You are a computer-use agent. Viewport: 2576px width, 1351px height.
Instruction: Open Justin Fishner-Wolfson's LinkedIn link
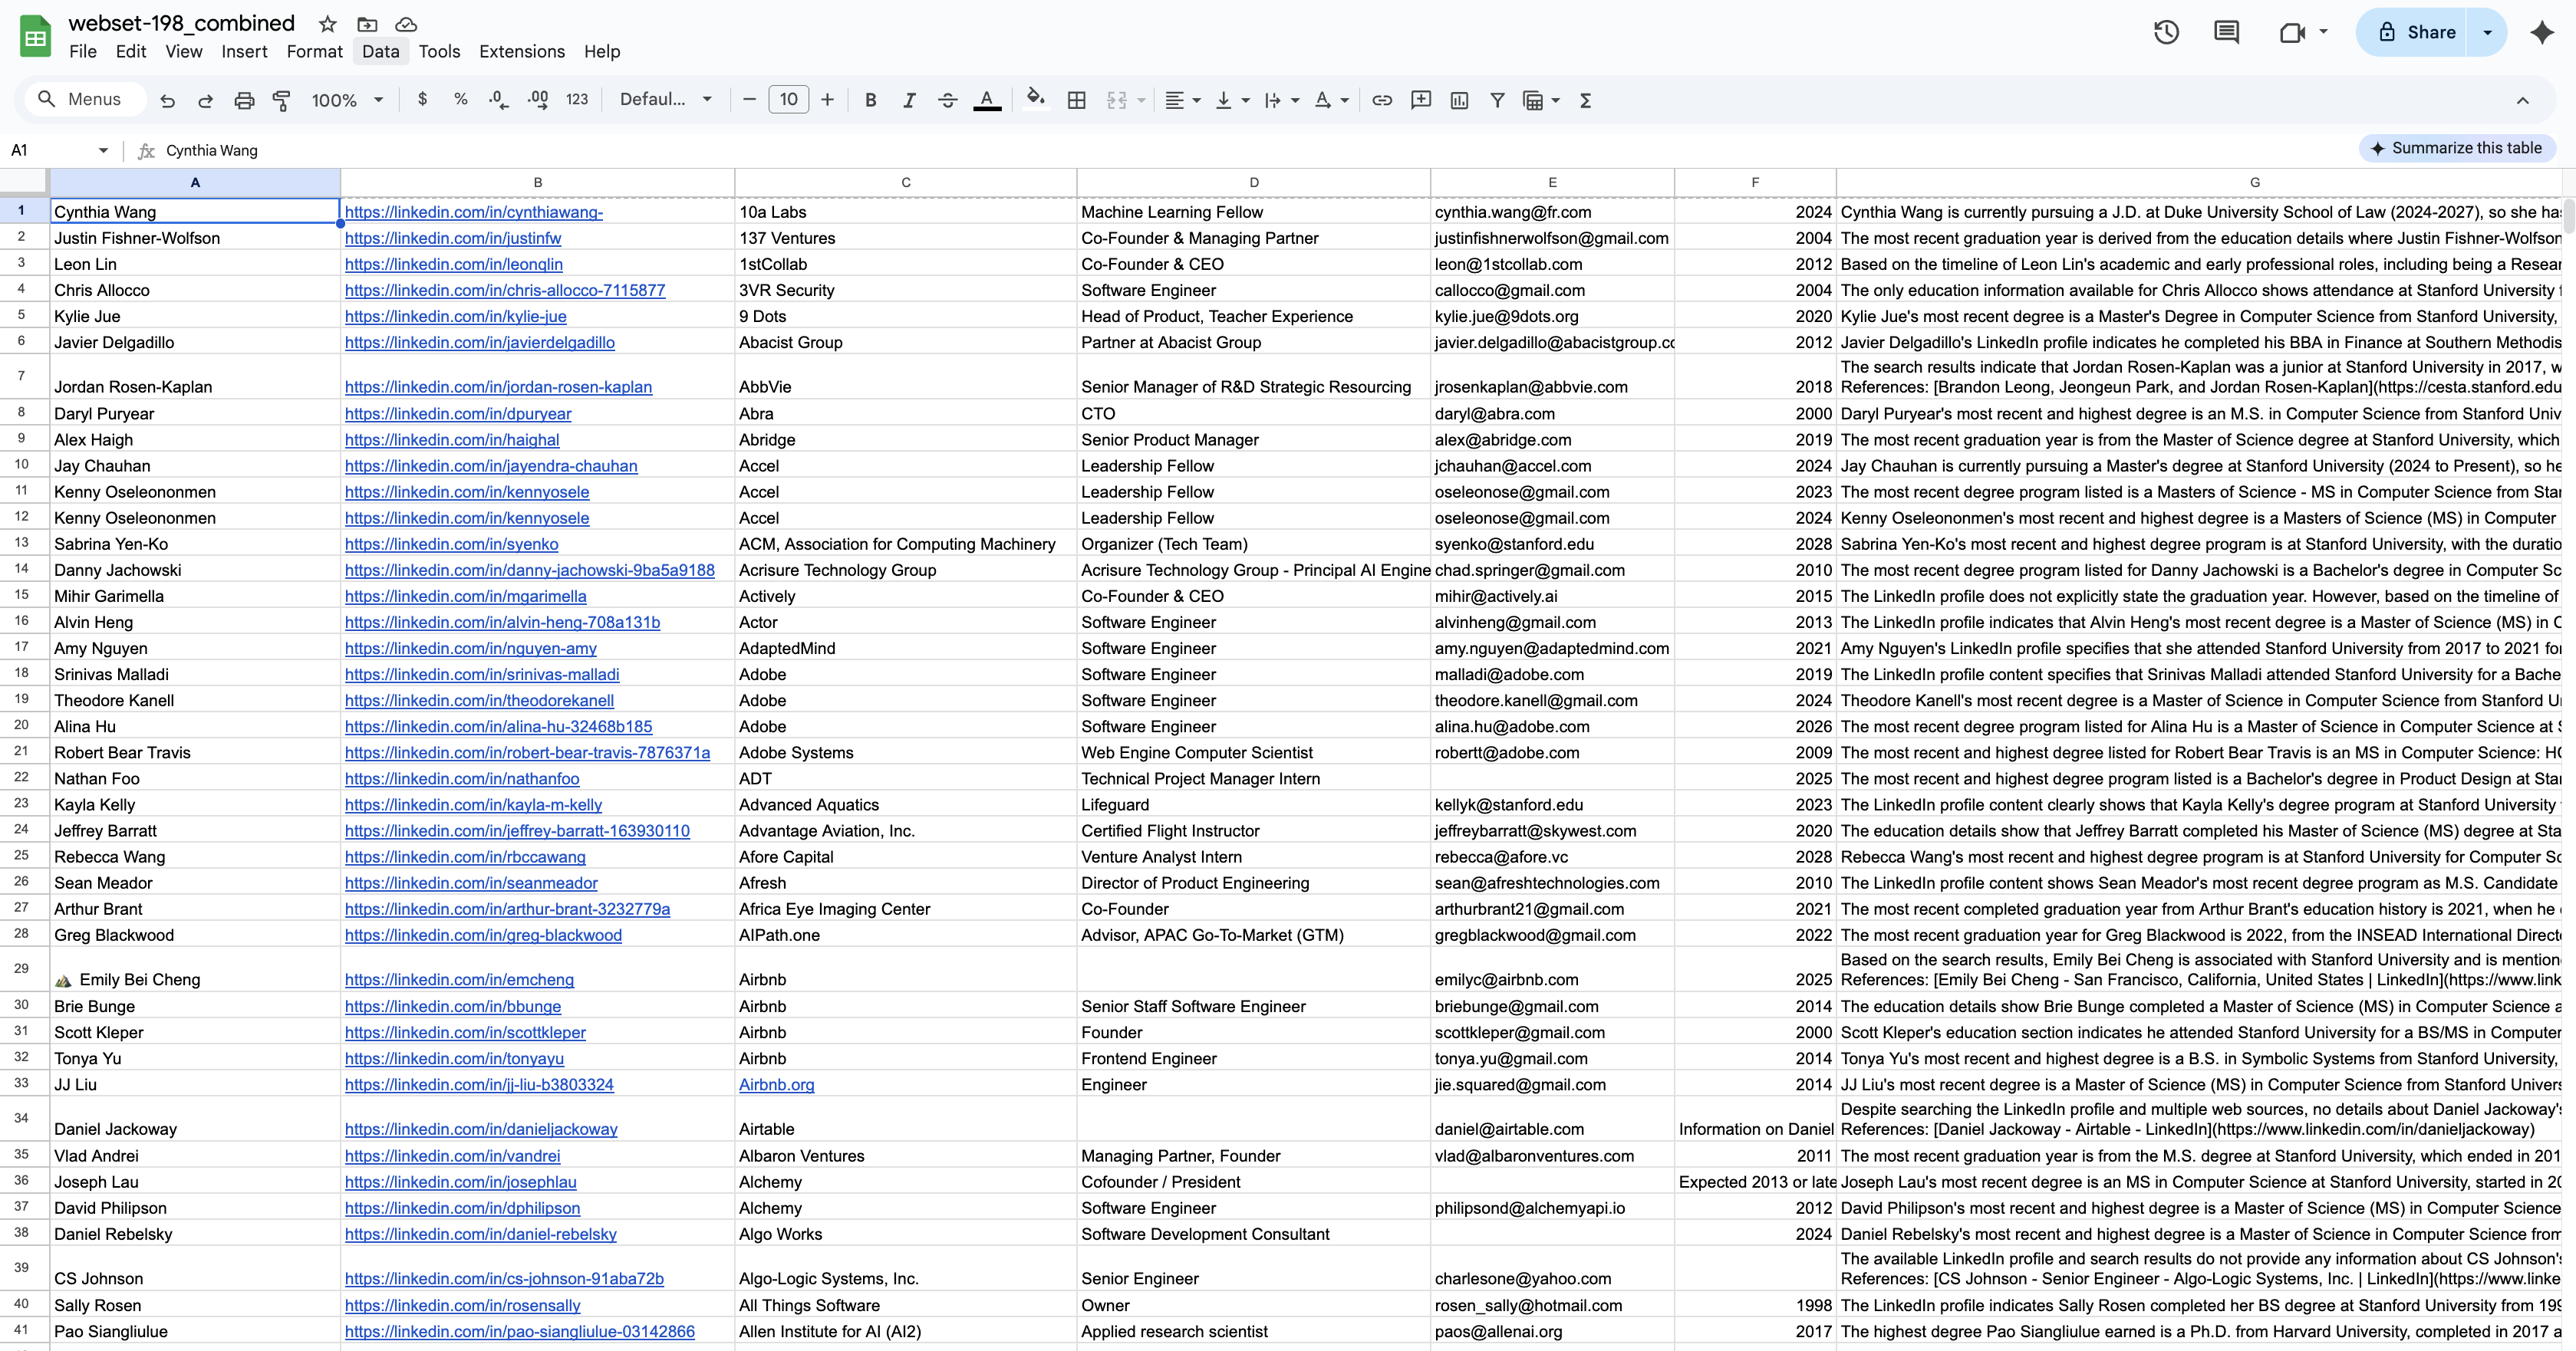coord(452,238)
